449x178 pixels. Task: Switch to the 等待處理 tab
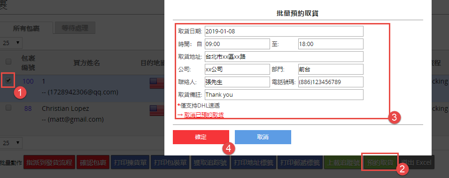75,28
